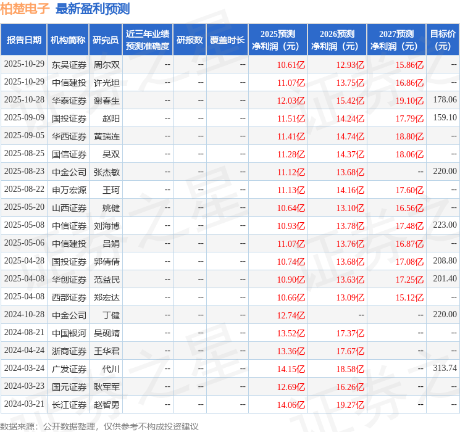Click the 19.27亿 forecast in 长江证券 row

coord(350,404)
